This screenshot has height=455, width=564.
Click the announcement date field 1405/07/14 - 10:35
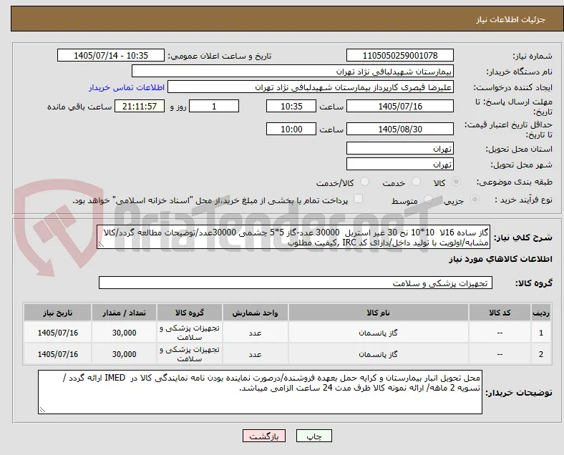point(111,56)
